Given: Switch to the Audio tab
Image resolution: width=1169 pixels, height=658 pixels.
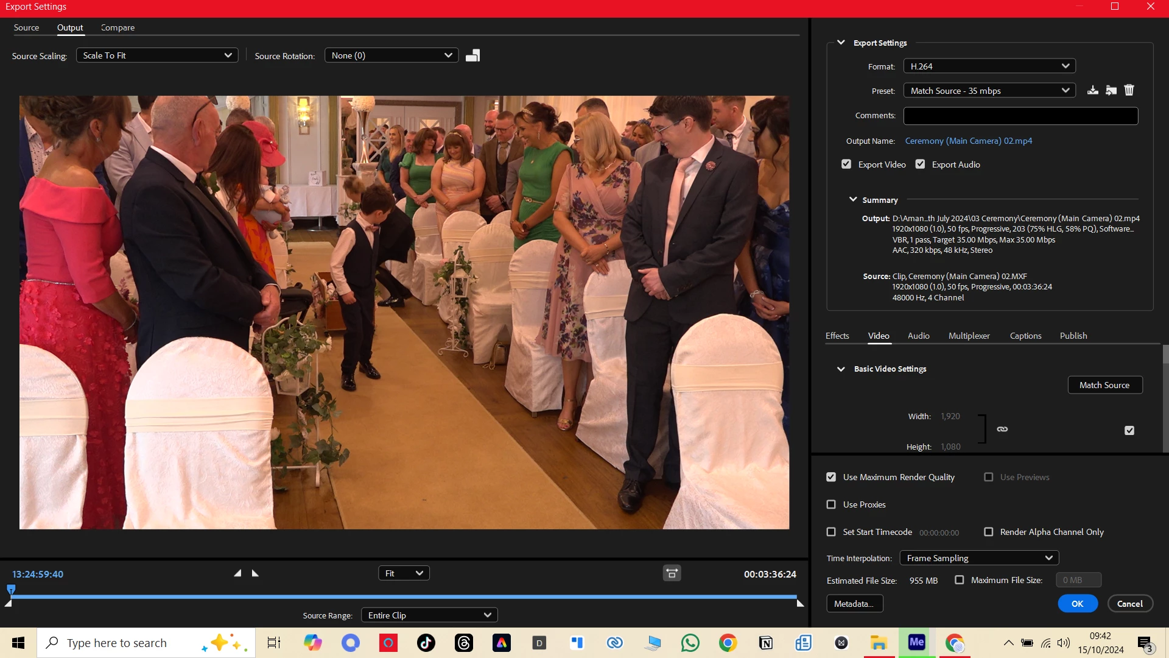Looking at the screenshot, I should (x=918, y=336).
